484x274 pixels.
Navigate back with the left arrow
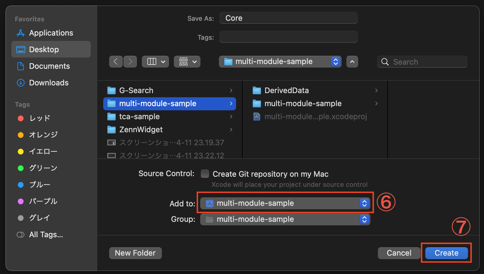pyautogui.click(x=116, y=62)
